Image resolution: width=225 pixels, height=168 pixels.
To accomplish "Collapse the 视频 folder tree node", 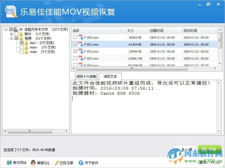I will pyautogui.click(x=11, y=38).
